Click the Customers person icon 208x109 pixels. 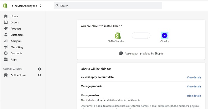tap(6, 35)
